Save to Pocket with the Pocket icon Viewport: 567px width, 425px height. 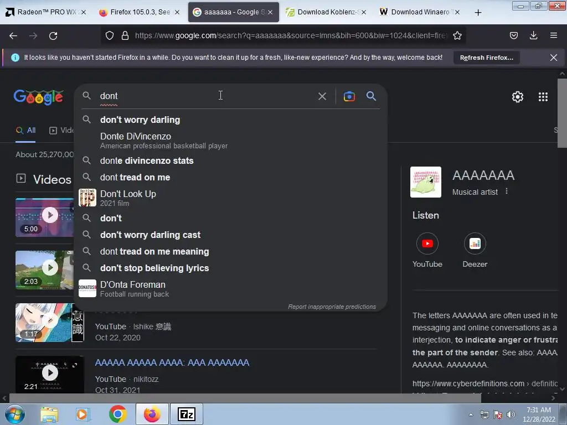click(x=513, y=35)
